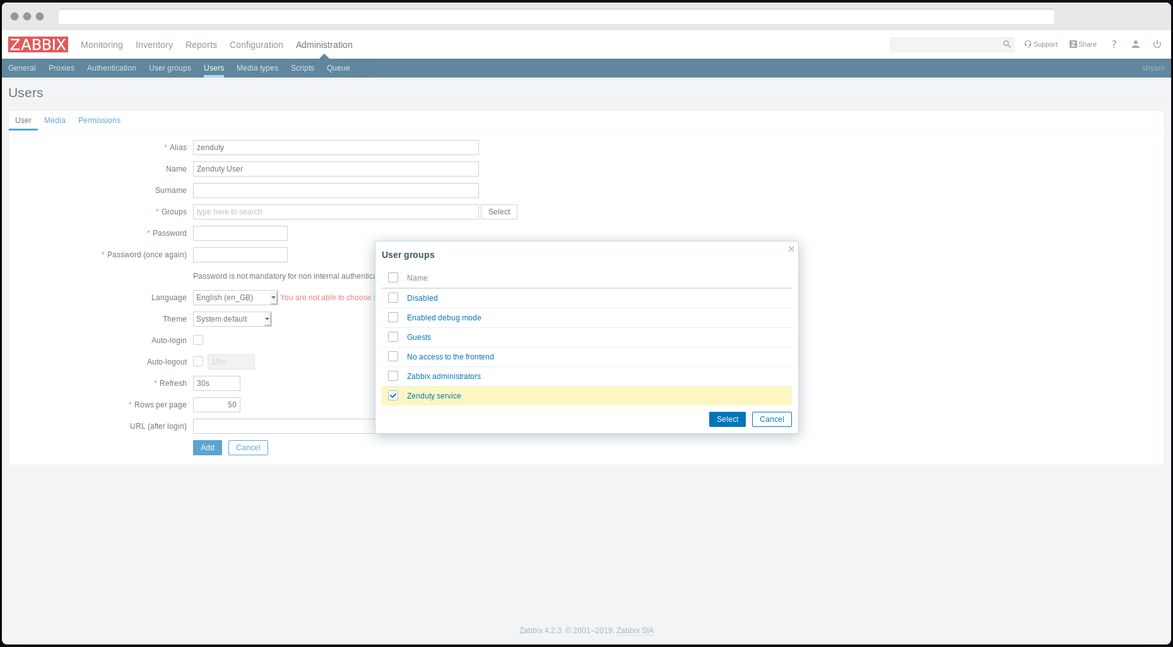Go to Scripts submenu

(302, 68)
